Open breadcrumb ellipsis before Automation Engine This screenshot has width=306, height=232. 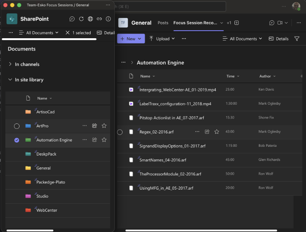pyautogui.click(x=123, y=62)
